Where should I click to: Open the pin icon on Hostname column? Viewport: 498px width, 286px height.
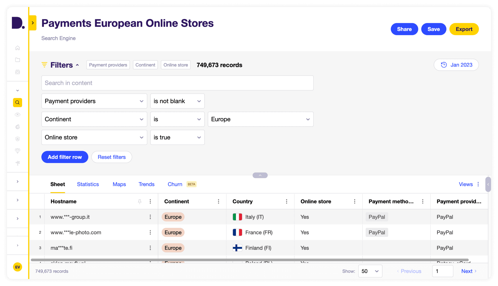point(140,201)
